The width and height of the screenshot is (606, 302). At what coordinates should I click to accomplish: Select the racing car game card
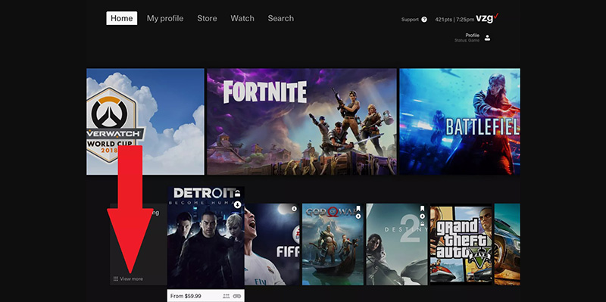(507, 244)
